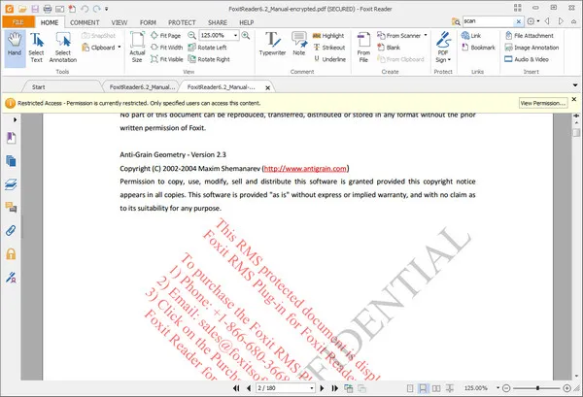Open the status bar zoom dropdown arrow
The image size is (583, 397).
[497, 388]
